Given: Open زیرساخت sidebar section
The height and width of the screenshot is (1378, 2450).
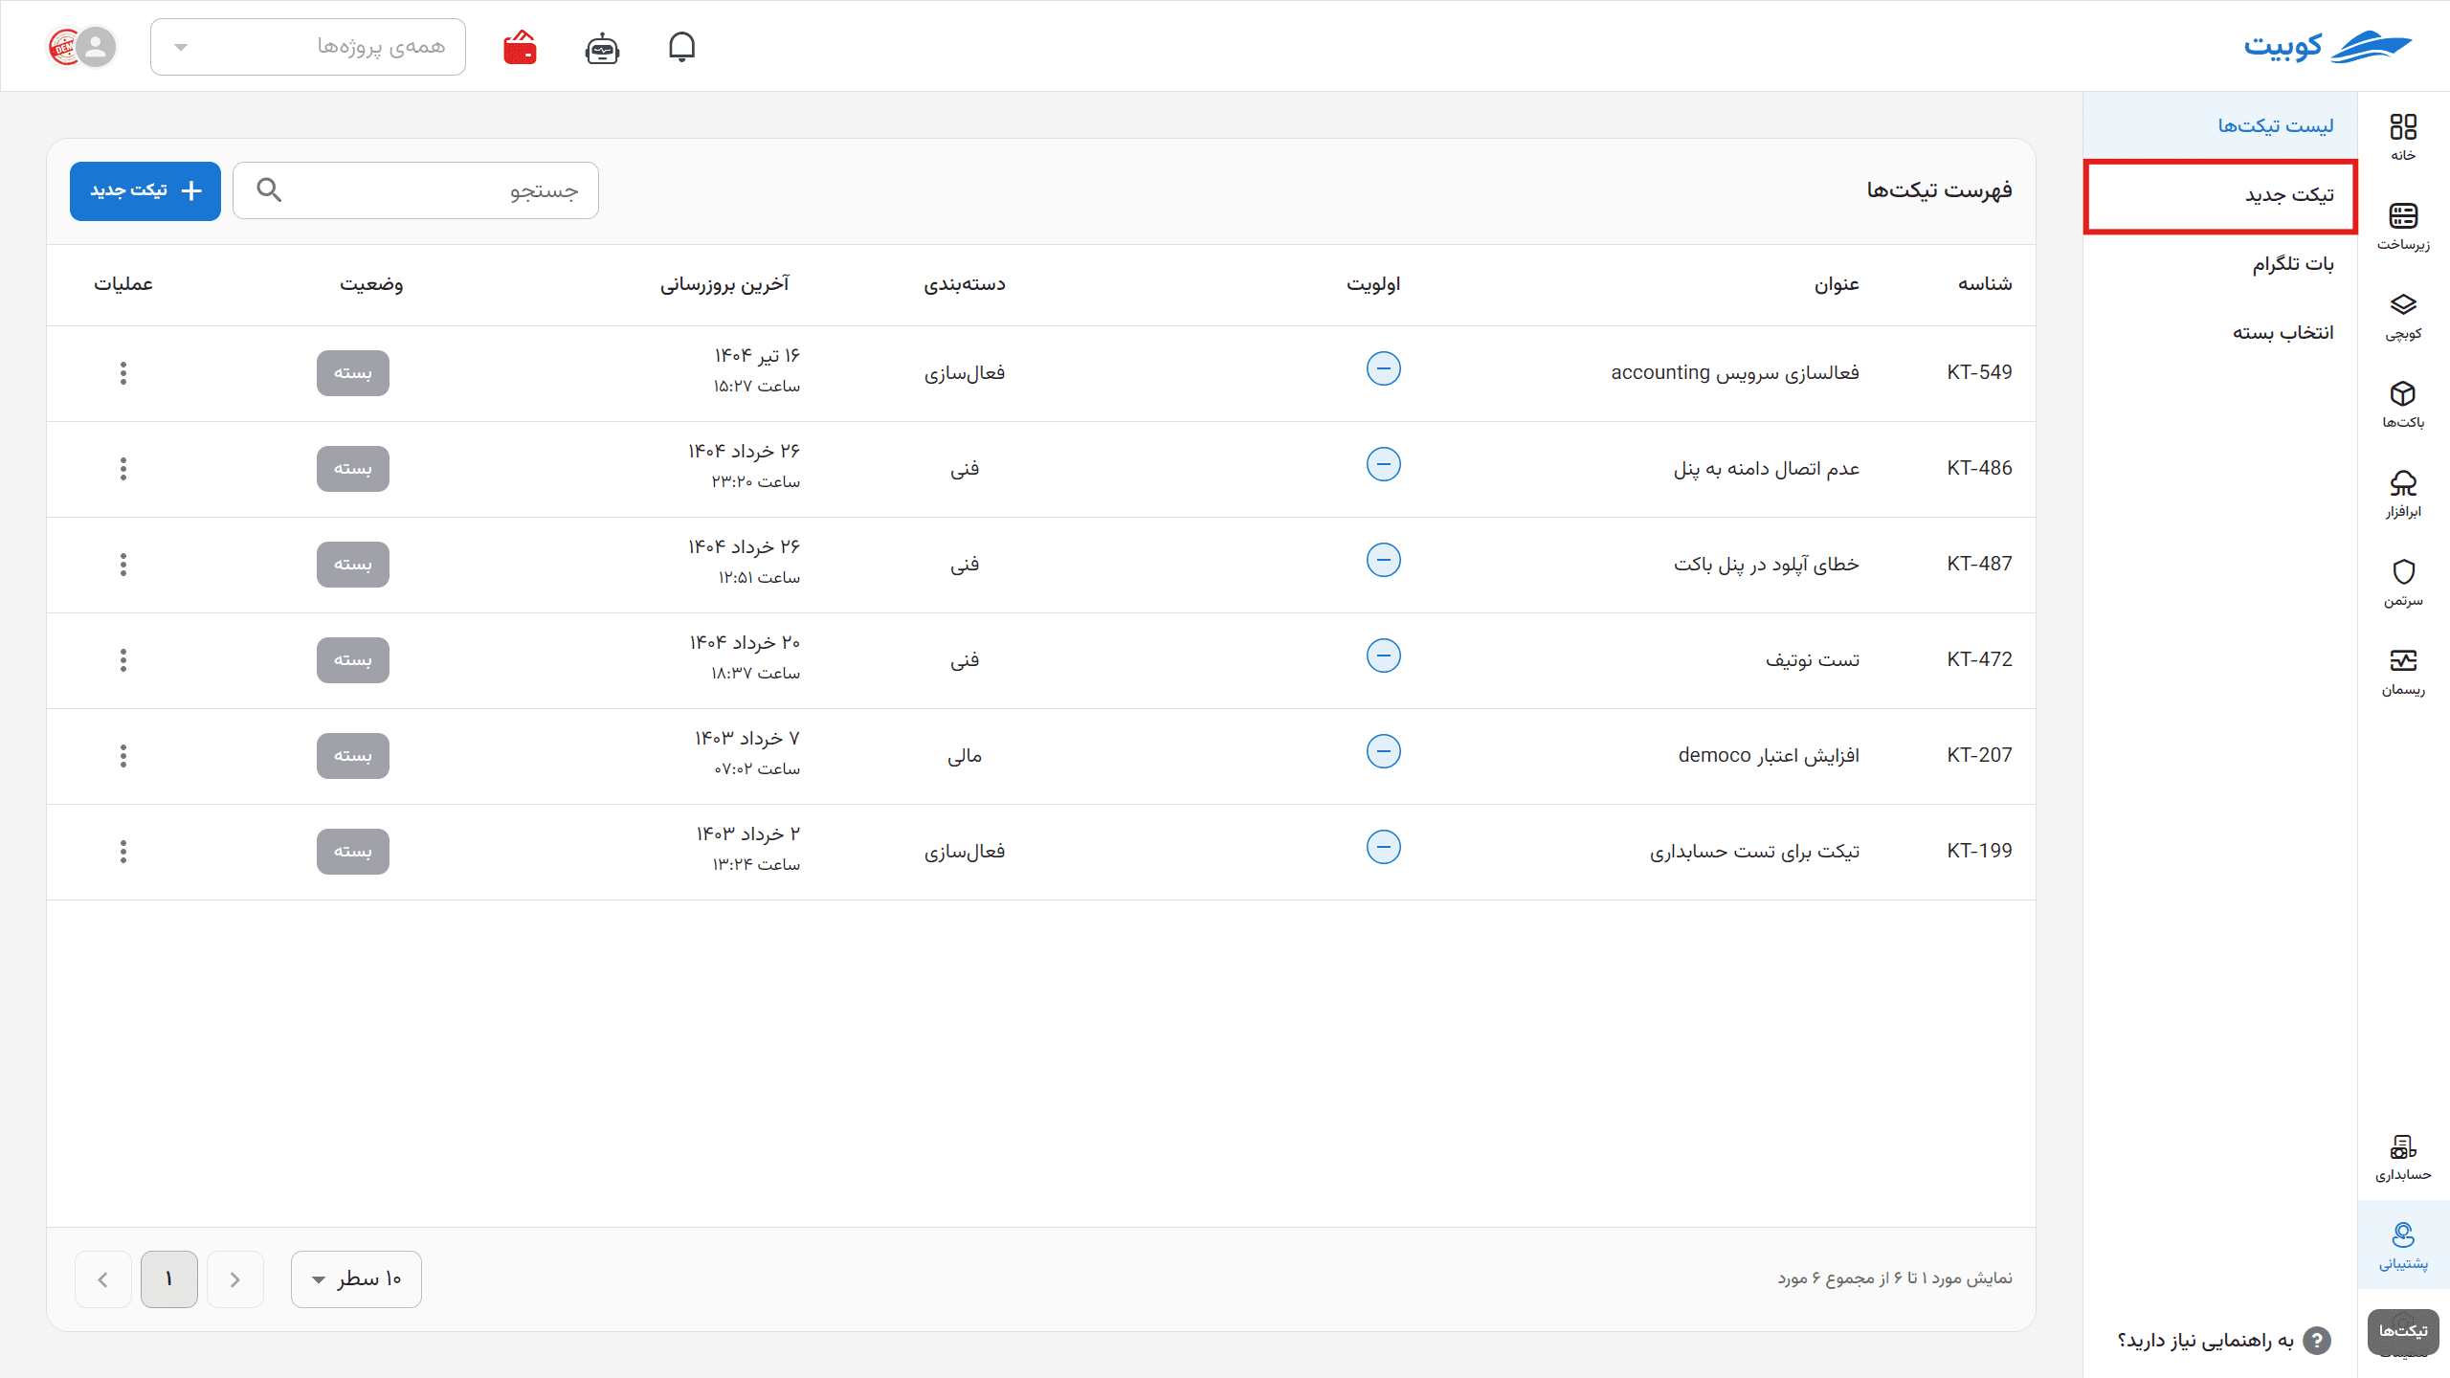Looking at the screenshot, I should tap(2403, 226).
